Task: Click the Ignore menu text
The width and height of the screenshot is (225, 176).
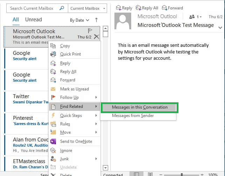Action: [x=66, y=151]
